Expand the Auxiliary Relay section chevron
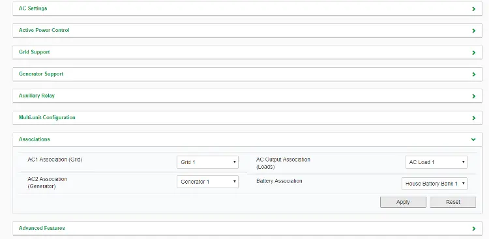 474,96
